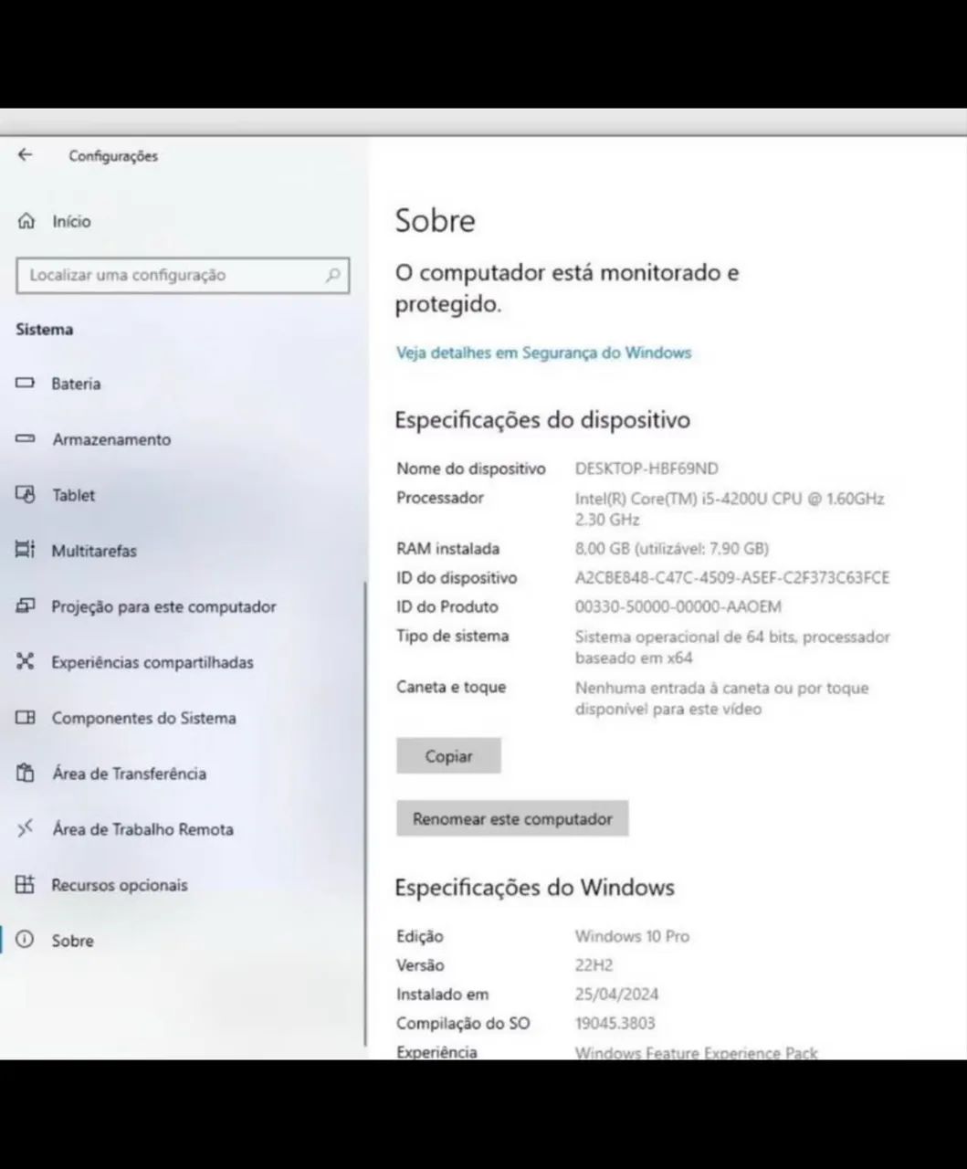This screenshot has height=1169, width=967.
Task: Click the Configurações header label
Action: [112, 155]
